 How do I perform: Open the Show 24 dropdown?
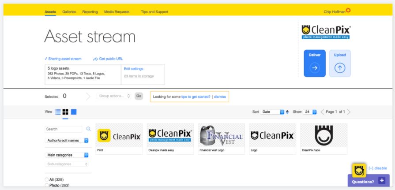pos(310,112)
